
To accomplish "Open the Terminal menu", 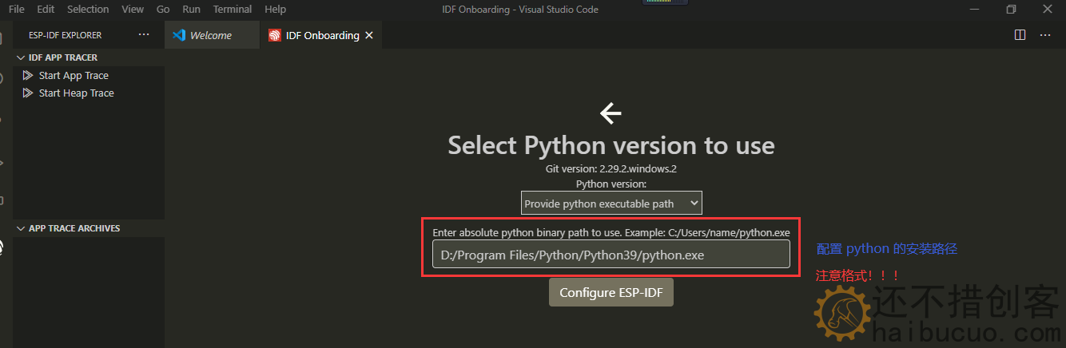I will pos(233,10).
